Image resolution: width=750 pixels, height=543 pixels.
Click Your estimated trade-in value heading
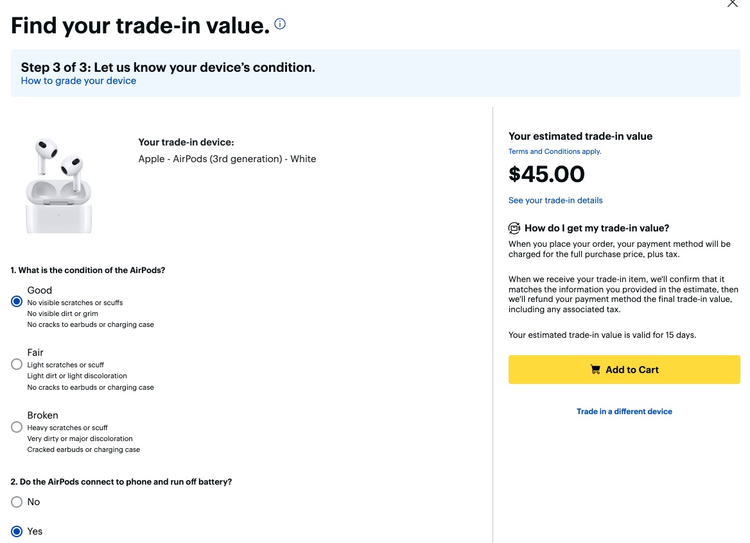(580, 136)
